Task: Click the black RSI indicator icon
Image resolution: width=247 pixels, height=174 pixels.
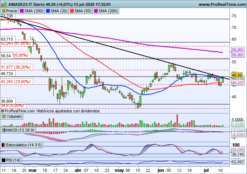Action: tap(4, 160)
